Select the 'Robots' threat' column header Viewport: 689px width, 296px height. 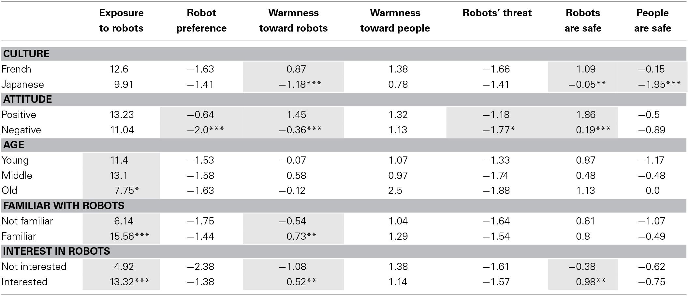pos(497,13)
